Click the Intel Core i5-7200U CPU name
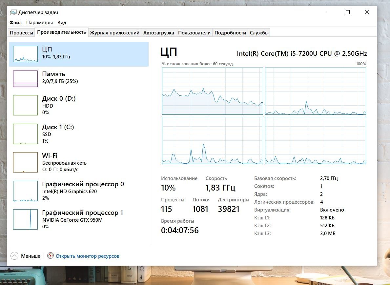 click(302, 53)
